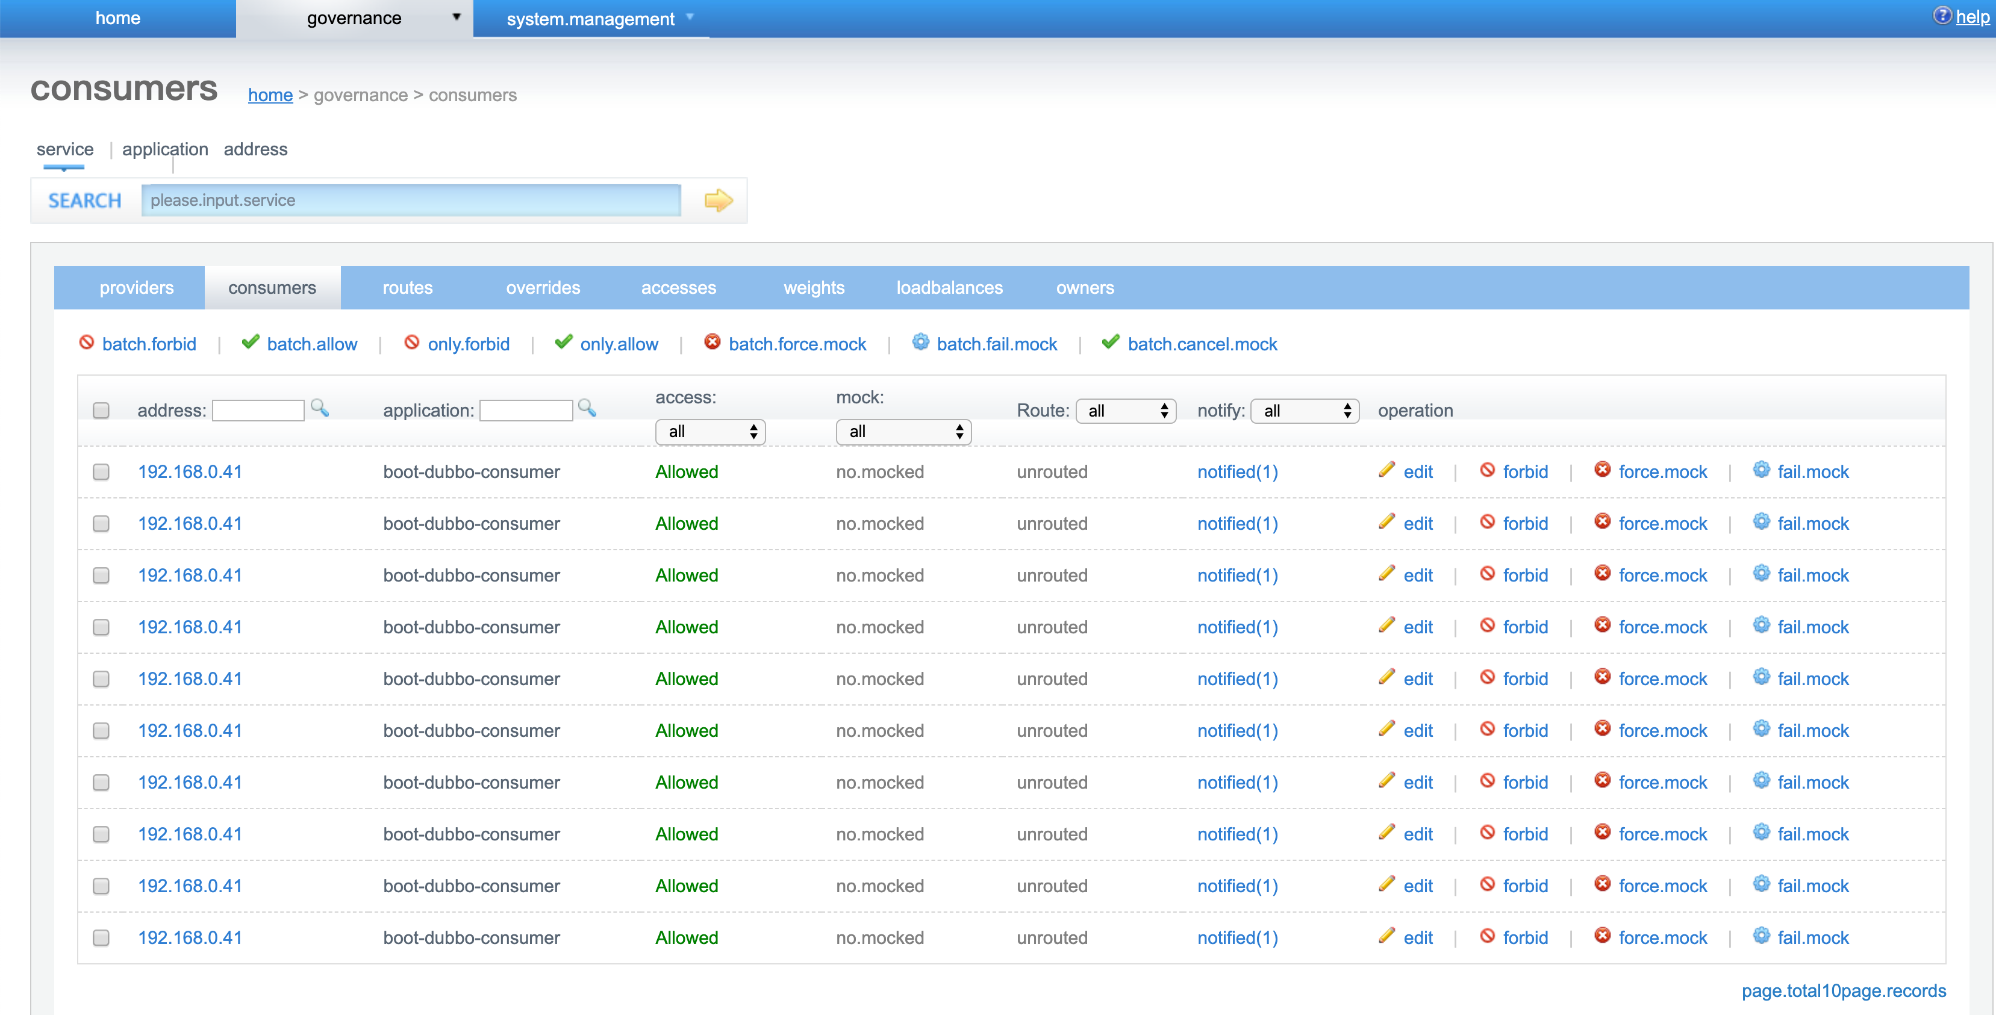Go to home in top navigation bar
The height and width of the screenshot is (1015, 1996).
(x=118, y=19)
